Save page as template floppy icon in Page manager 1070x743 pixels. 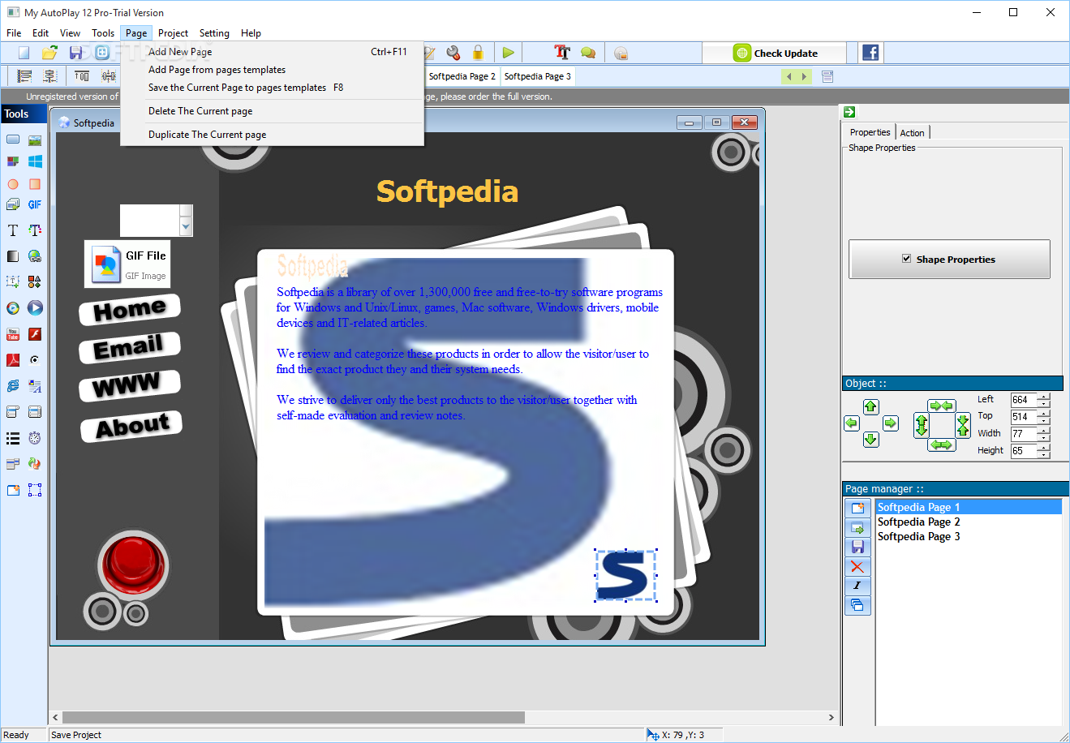(857, 548)
